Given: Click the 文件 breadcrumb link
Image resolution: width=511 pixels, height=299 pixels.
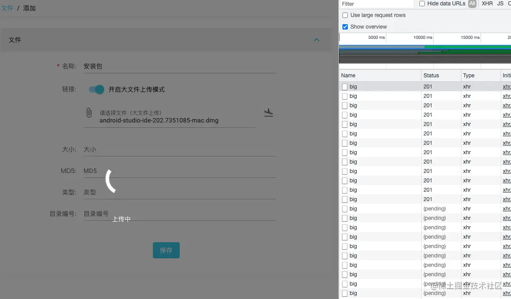Looking at the screenshot, I should point(7,8).
